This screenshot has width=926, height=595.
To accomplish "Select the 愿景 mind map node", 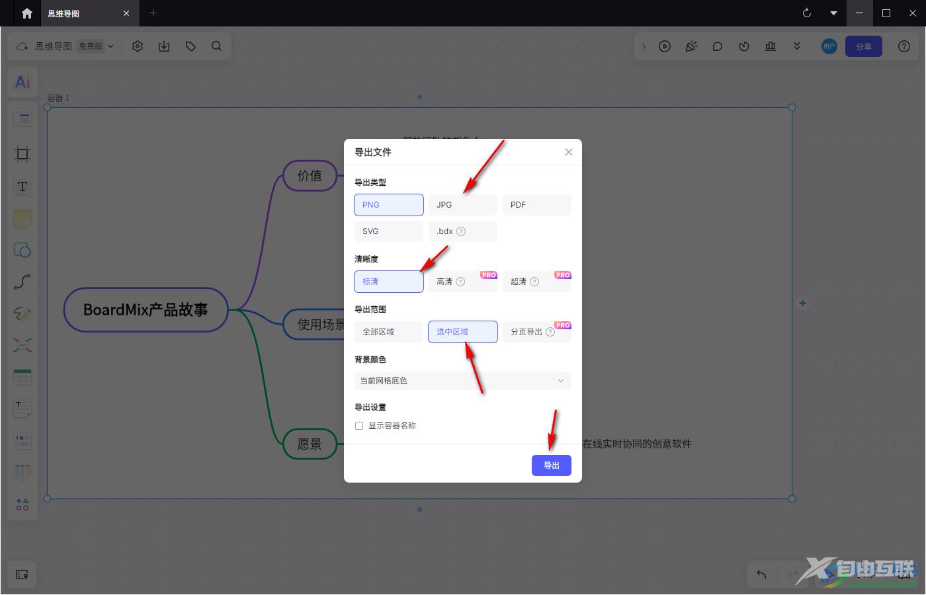I will [310, 444].
